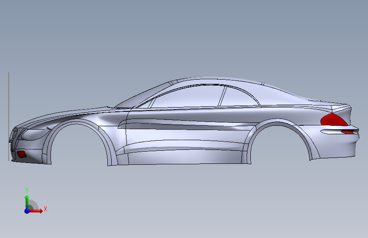This screenshot has height=238, width=368.
Task: Select the vertical gray reference line left of the car
Action: (8, 116)
